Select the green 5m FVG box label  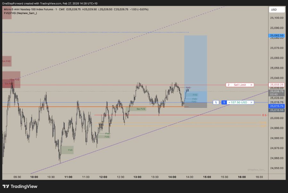pos(141,109)
